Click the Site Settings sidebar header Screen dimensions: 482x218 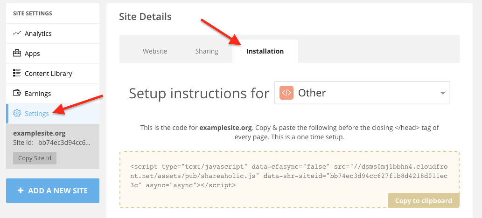point(33,14)
